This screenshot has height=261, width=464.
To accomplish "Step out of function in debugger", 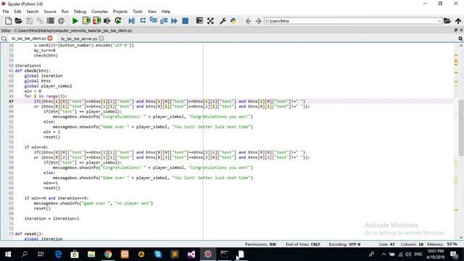I will coord(164,21).
